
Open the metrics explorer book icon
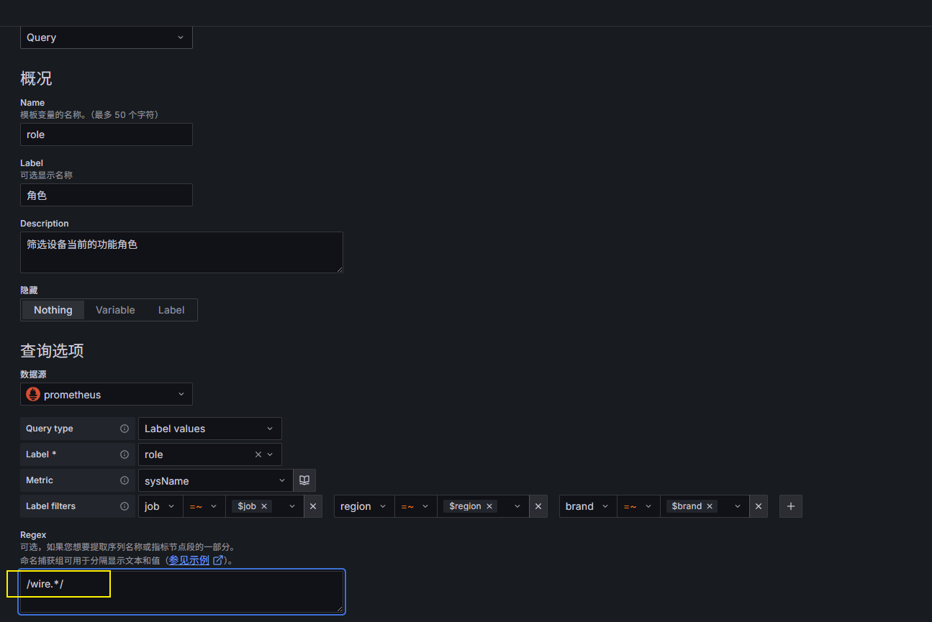point(304,480)
